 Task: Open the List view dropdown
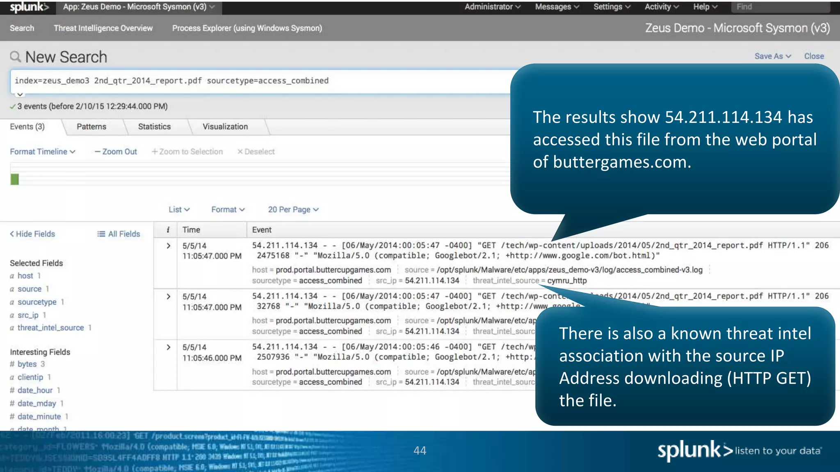click(179, 209)
